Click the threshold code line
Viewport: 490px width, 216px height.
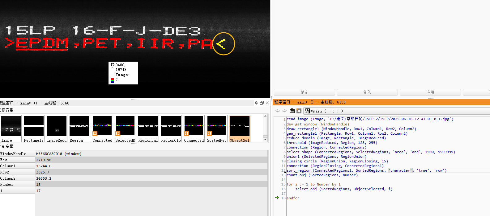(332, 143)
